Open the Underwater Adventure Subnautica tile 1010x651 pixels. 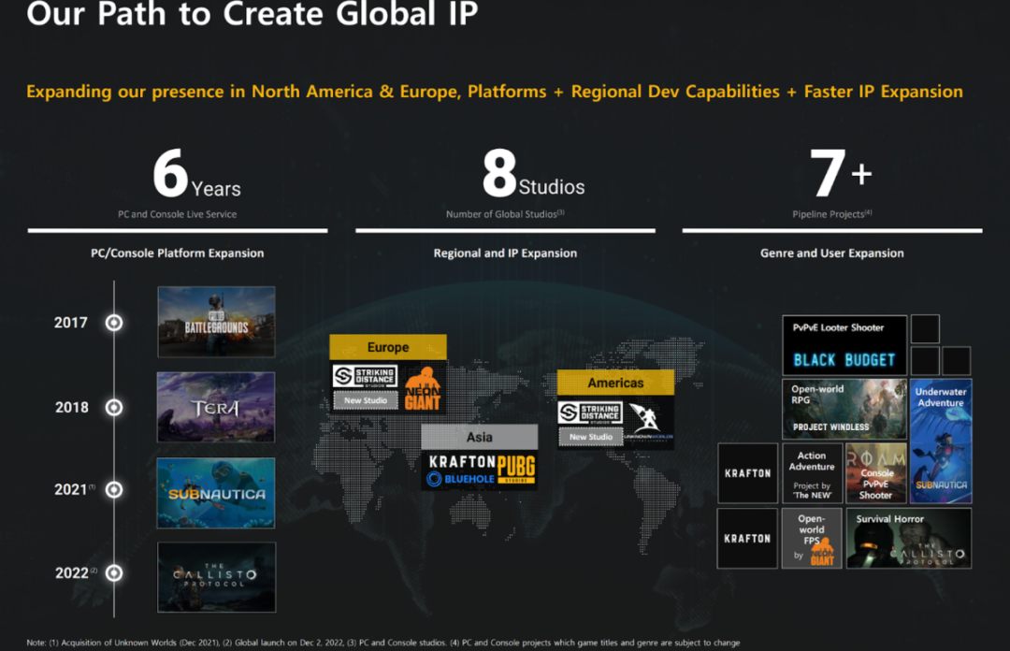point(941,441)
